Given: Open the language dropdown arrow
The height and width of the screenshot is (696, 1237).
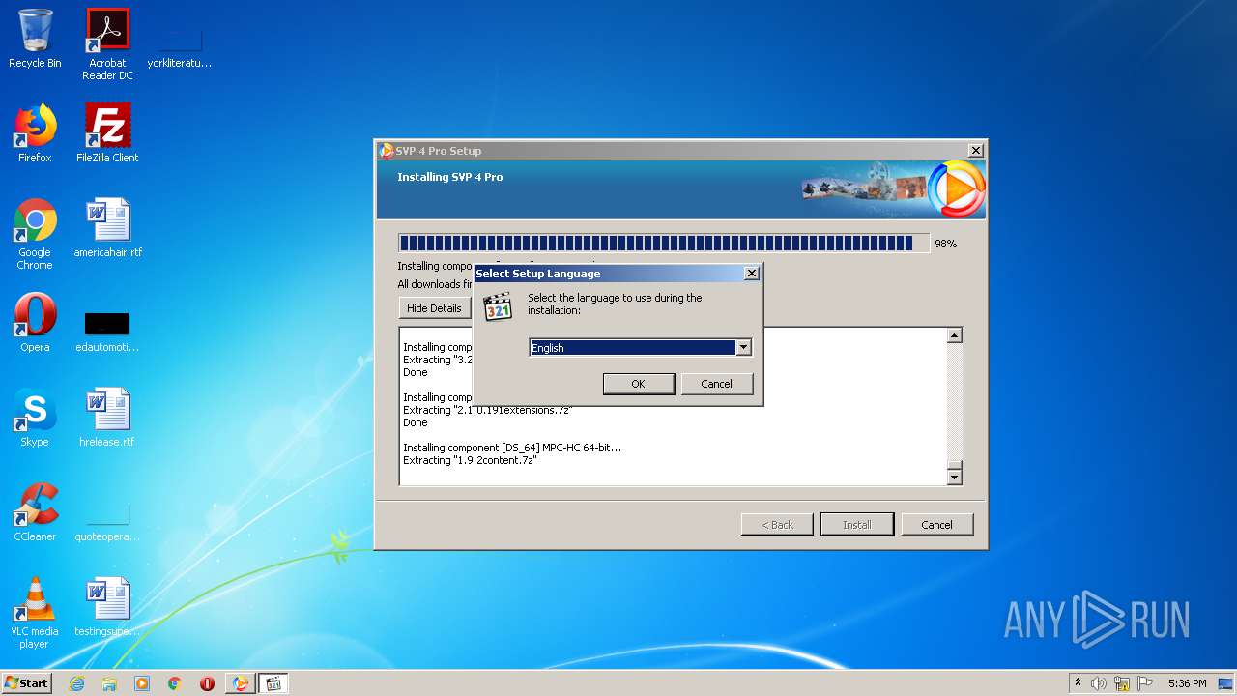Looking at the screenshot, I should pyautogui.click(x=743, y=347).
